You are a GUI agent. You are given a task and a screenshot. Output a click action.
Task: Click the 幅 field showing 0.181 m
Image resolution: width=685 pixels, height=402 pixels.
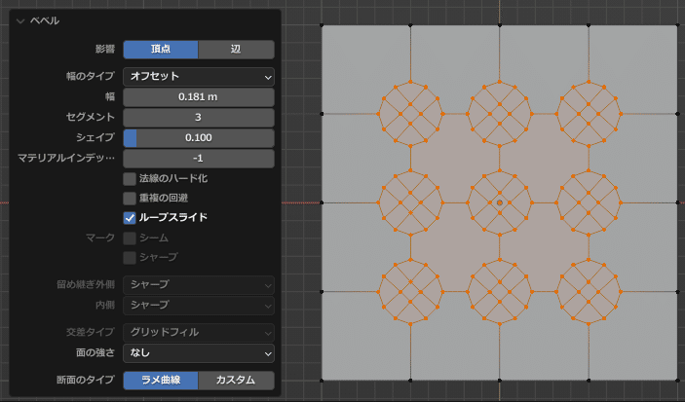199,97
